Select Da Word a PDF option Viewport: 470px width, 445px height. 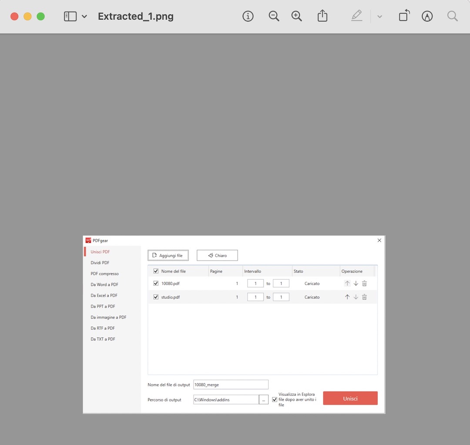104,284
